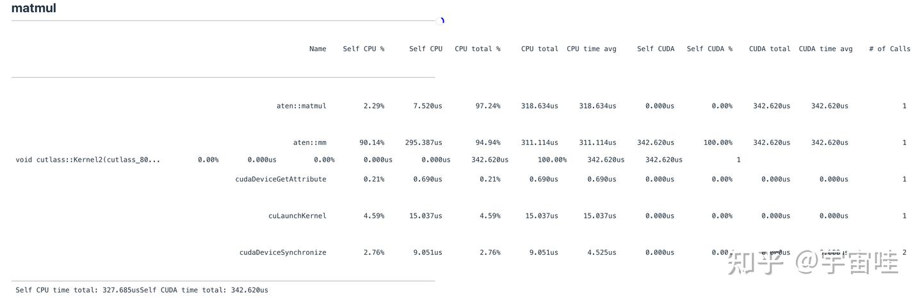Select the 97.24% CPU total value
The height and width of the screenshot is (299, 922).
488,106
